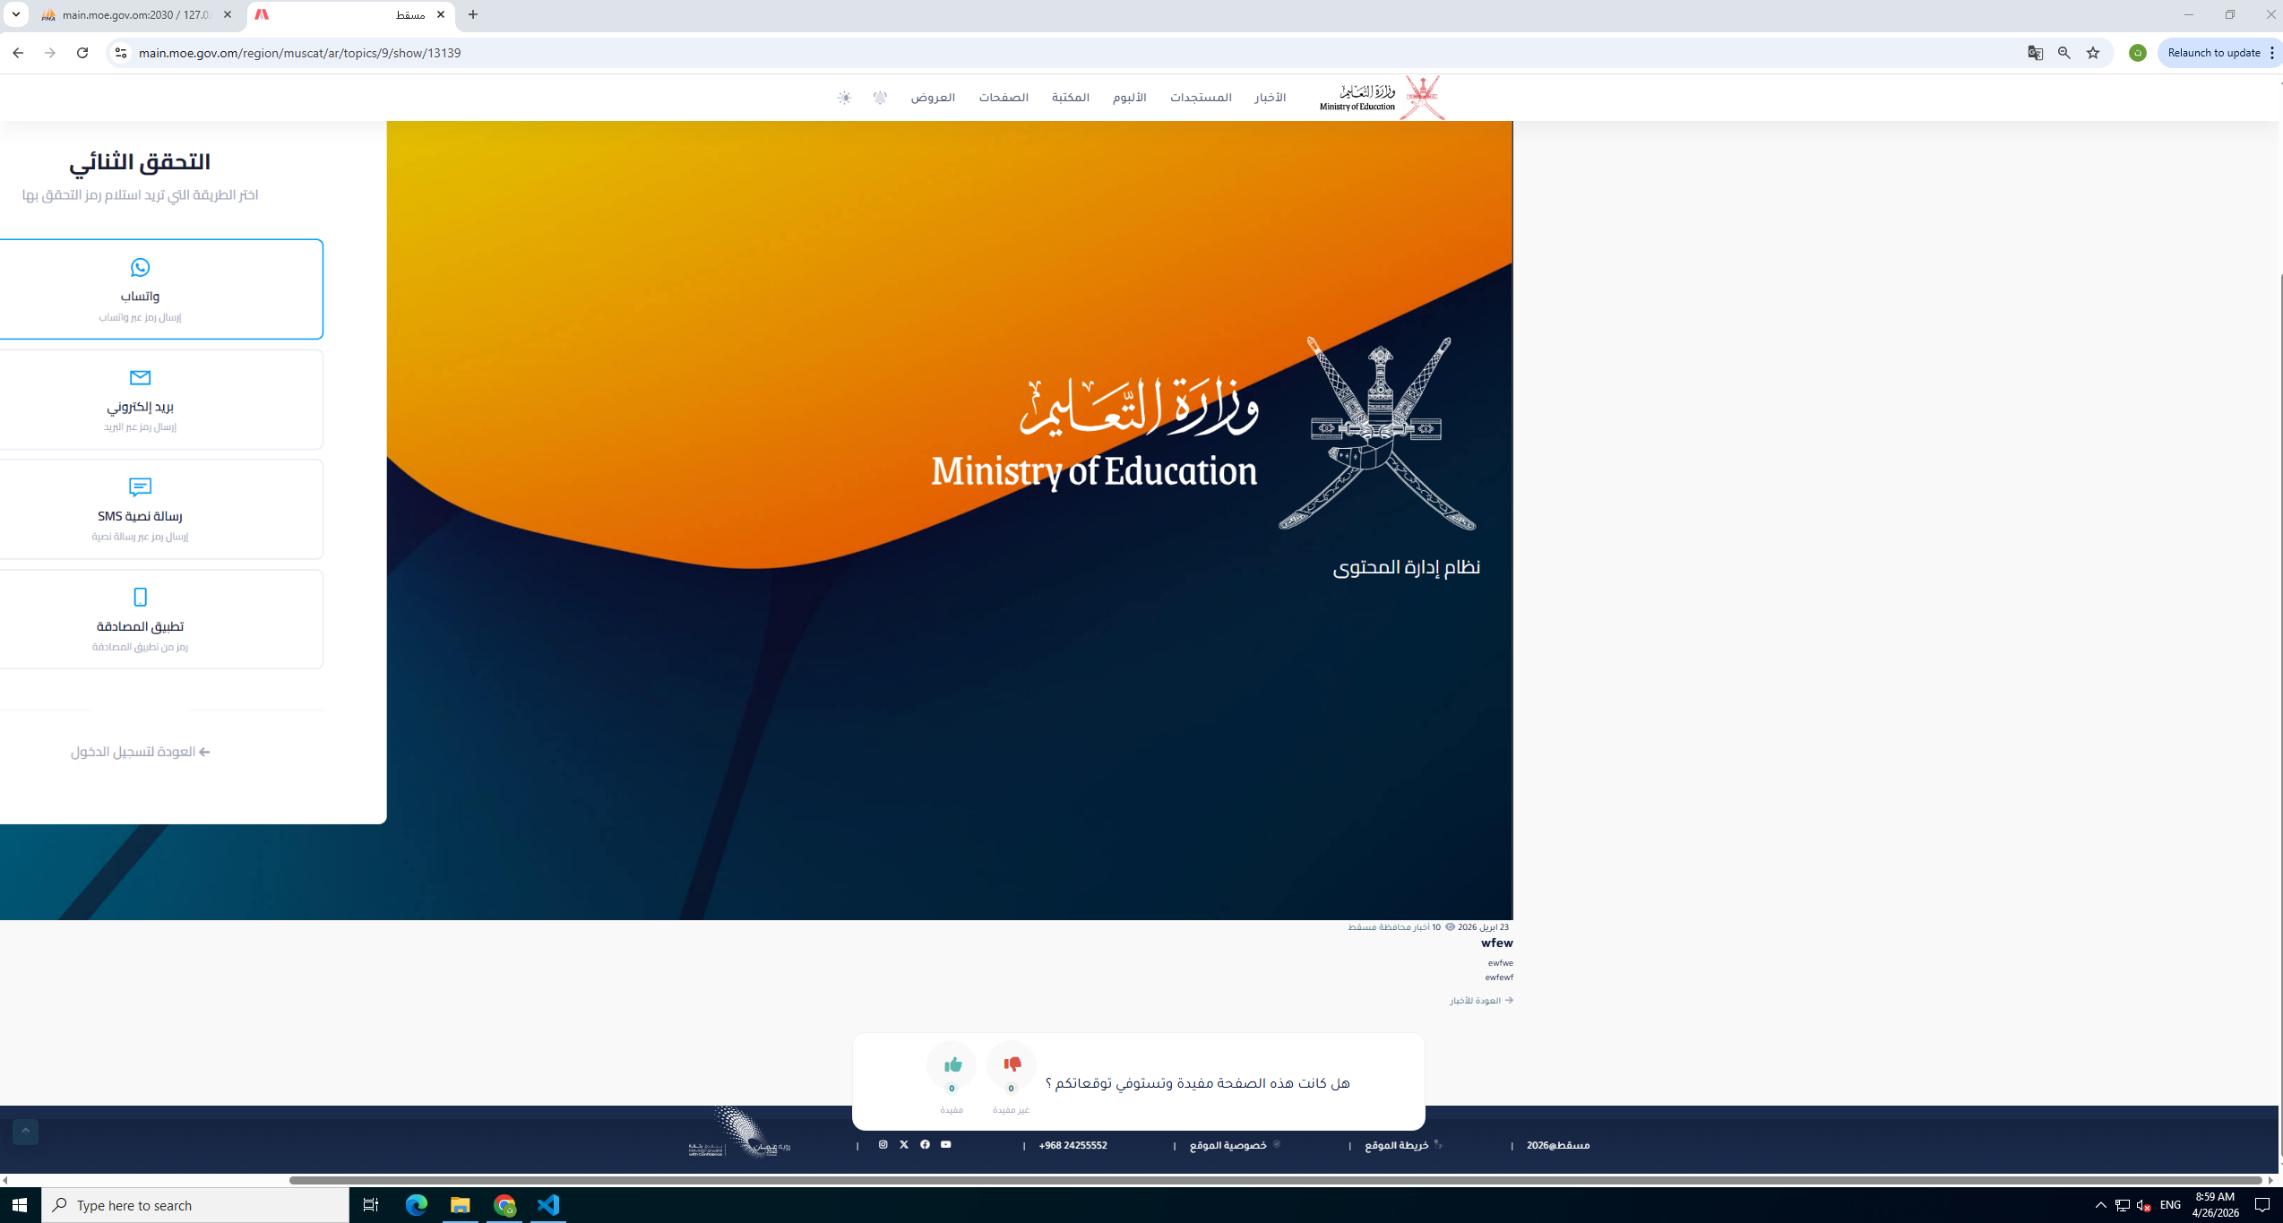Bookmark this page with the star icon
This screenshot has width=2283, height=1223.
tap(2093, 53)
